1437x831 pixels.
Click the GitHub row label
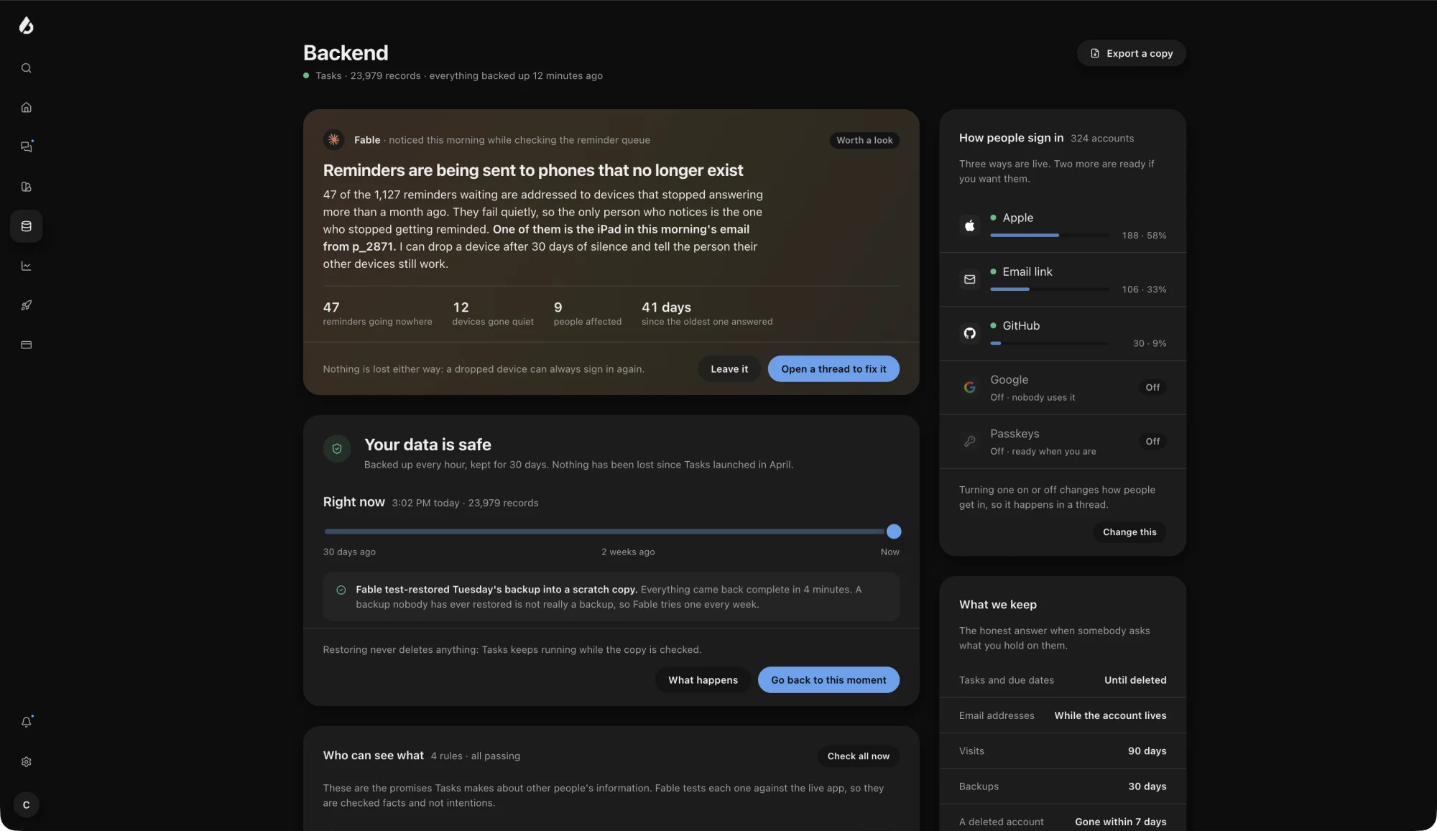(x=1021, y=325)
